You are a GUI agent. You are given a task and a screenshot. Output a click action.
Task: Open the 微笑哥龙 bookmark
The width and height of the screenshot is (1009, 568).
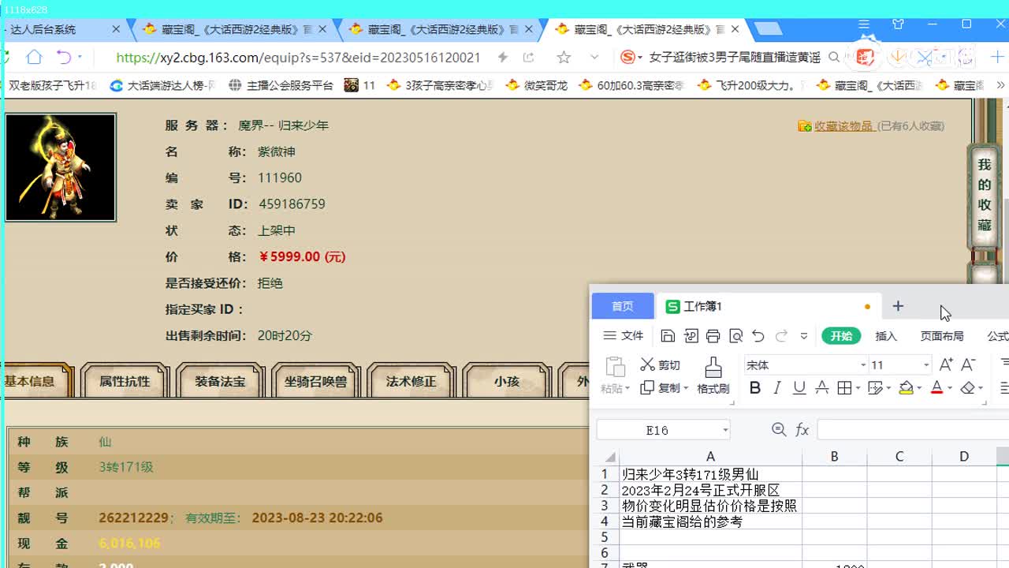point(536,85)
